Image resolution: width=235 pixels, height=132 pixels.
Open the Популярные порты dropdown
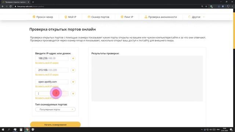55,109
